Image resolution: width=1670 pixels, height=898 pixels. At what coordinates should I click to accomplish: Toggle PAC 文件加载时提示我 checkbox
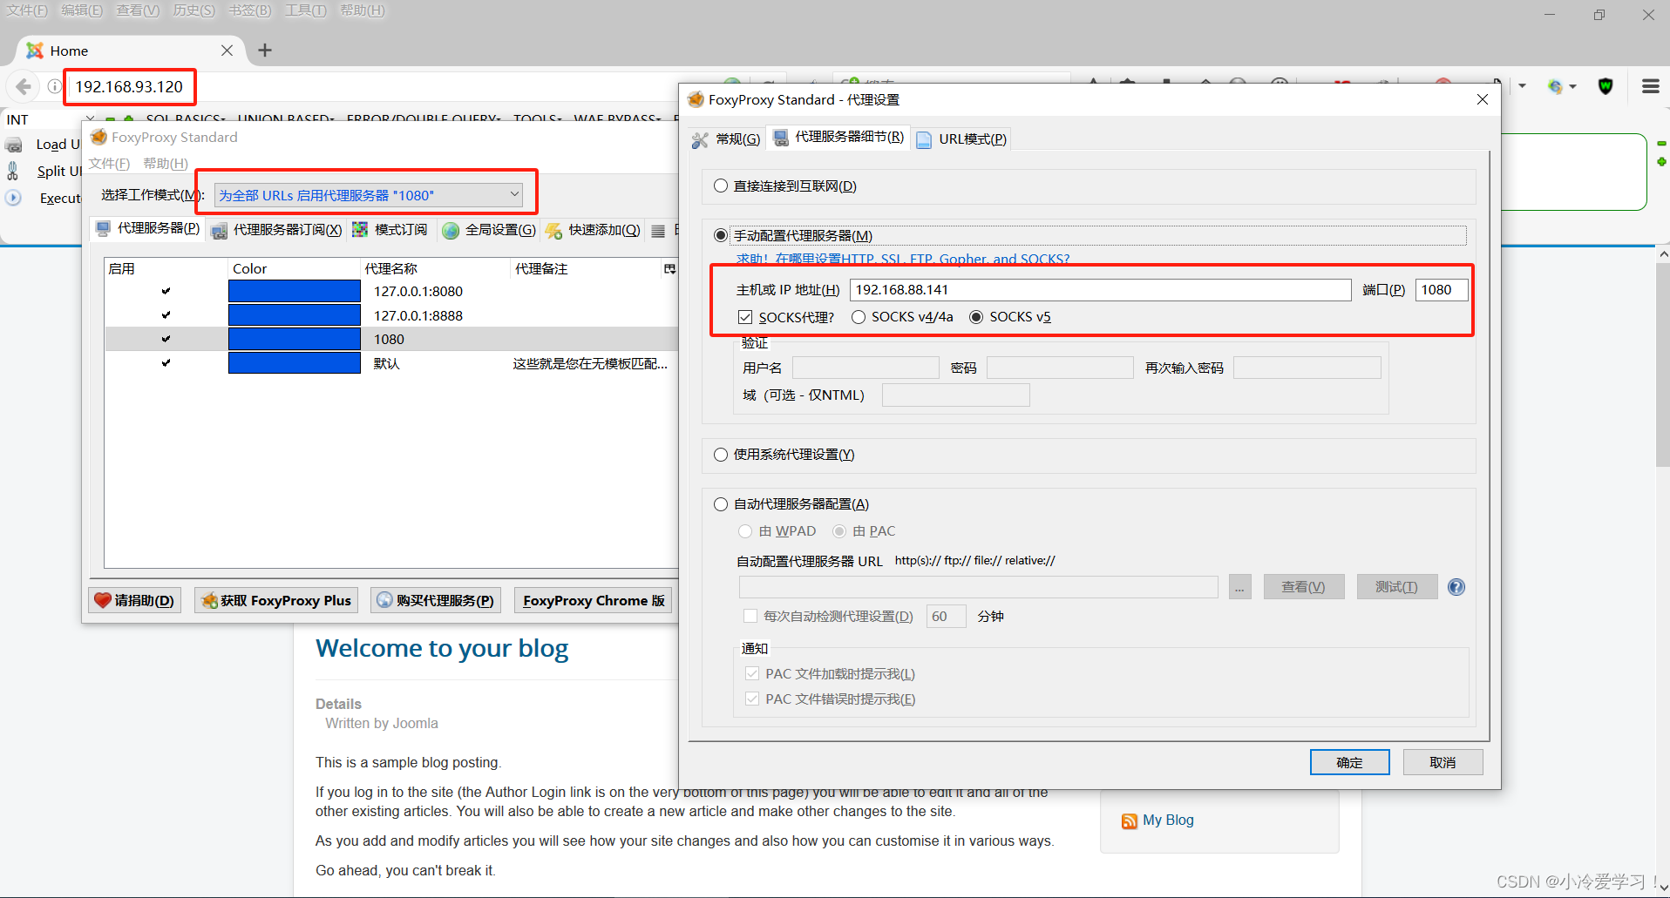(751, 673)
